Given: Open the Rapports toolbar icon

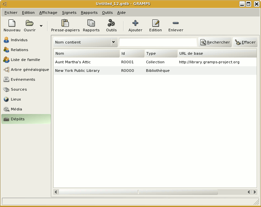Looking at the screenshot, I should tap(91, 23).
